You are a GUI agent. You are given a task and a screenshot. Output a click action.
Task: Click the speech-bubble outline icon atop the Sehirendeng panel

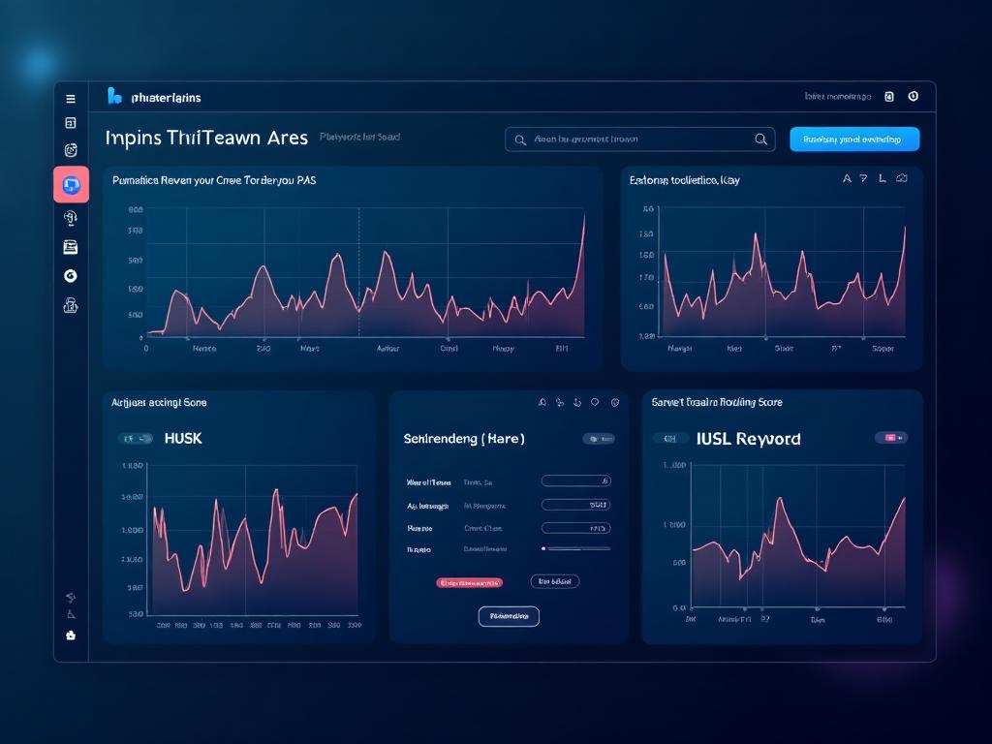coord(595,402)
